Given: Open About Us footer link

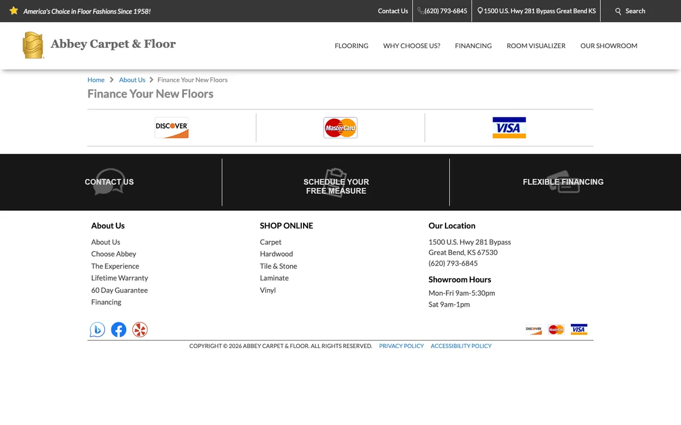Looking at the screenshot, I should (x=106, y=242).
